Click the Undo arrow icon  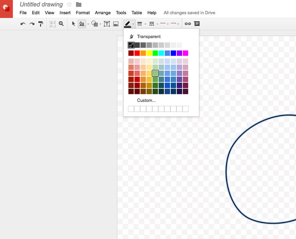[x=23, y=24]
